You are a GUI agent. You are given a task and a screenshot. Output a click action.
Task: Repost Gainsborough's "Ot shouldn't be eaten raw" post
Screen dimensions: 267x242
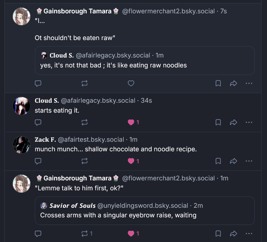[85, 83]
